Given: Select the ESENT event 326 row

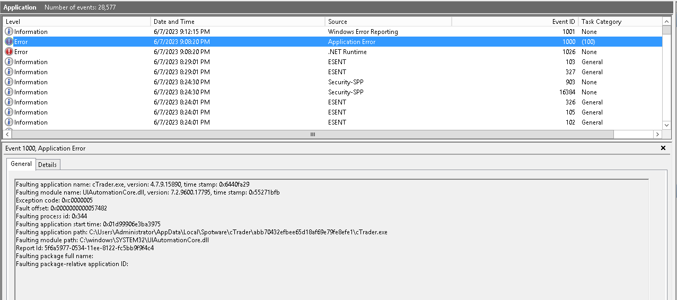Looking at the screenshot, I should 333,102.
